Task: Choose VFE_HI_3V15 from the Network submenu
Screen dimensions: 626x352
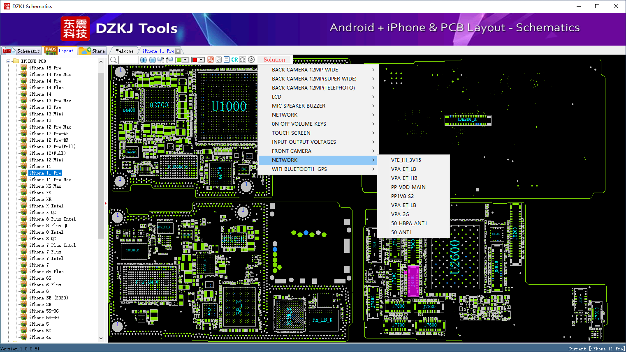Action: point(413,160)
